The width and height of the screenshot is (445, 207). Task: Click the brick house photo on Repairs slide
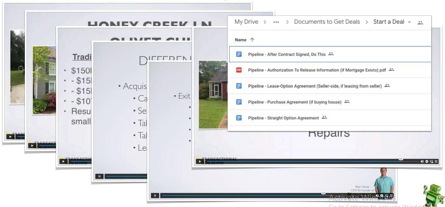coord(213,95)
